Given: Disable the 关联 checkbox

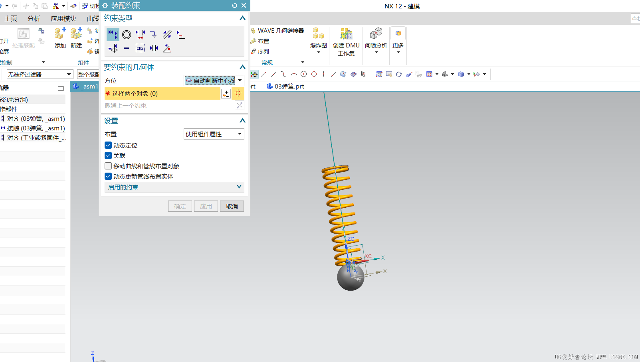Looking at the screenshot, I should pyautogui.click(x=108, y=155).
